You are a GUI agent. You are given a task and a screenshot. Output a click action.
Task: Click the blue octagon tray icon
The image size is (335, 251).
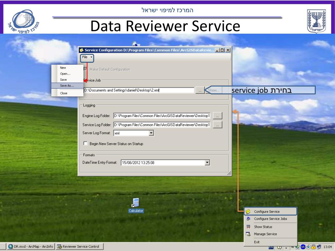(303, 247)
